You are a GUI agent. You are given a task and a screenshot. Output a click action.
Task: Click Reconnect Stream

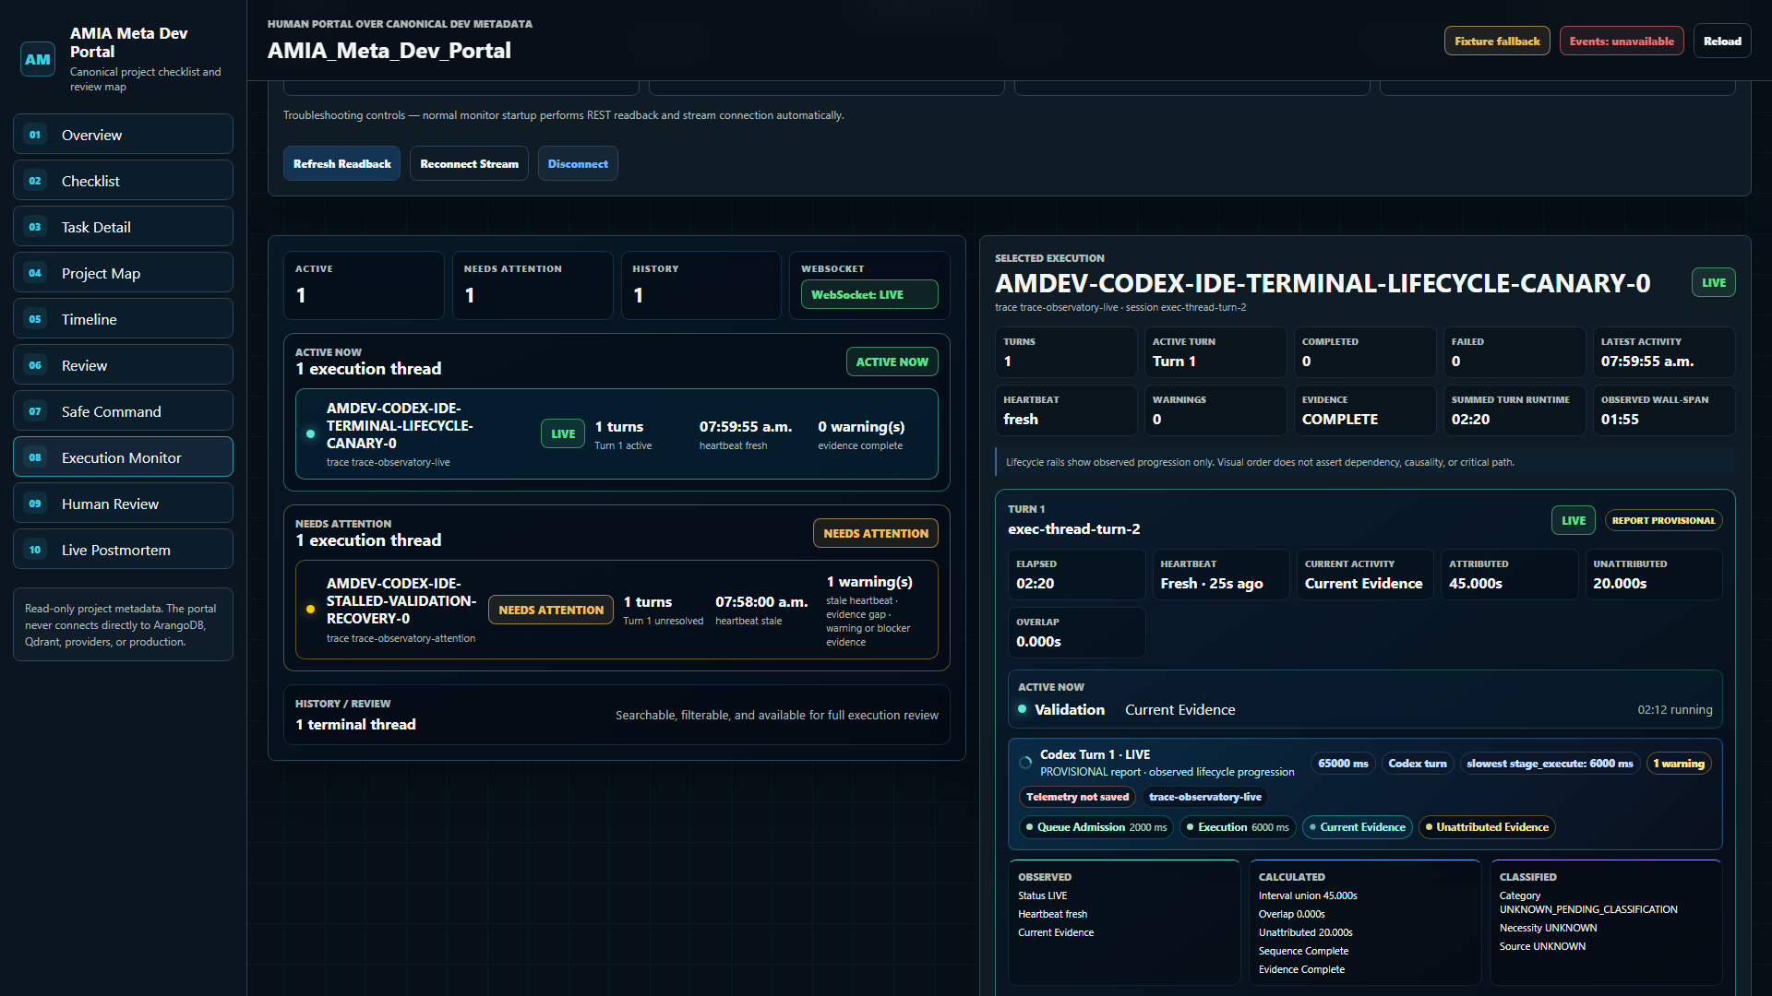469,163
